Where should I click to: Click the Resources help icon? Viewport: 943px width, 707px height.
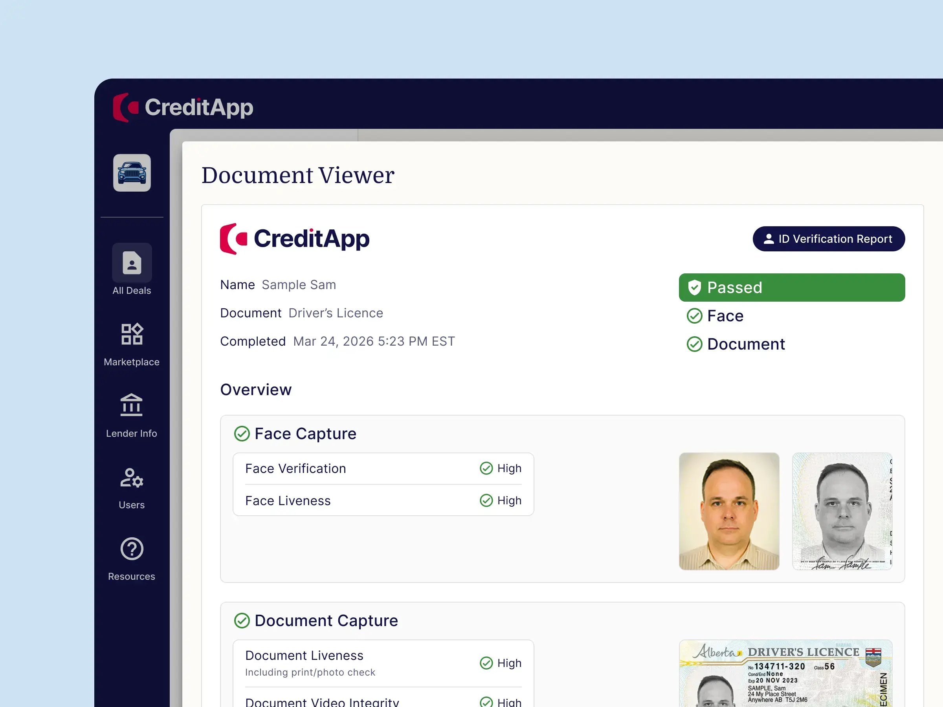(x=131, y=549)
